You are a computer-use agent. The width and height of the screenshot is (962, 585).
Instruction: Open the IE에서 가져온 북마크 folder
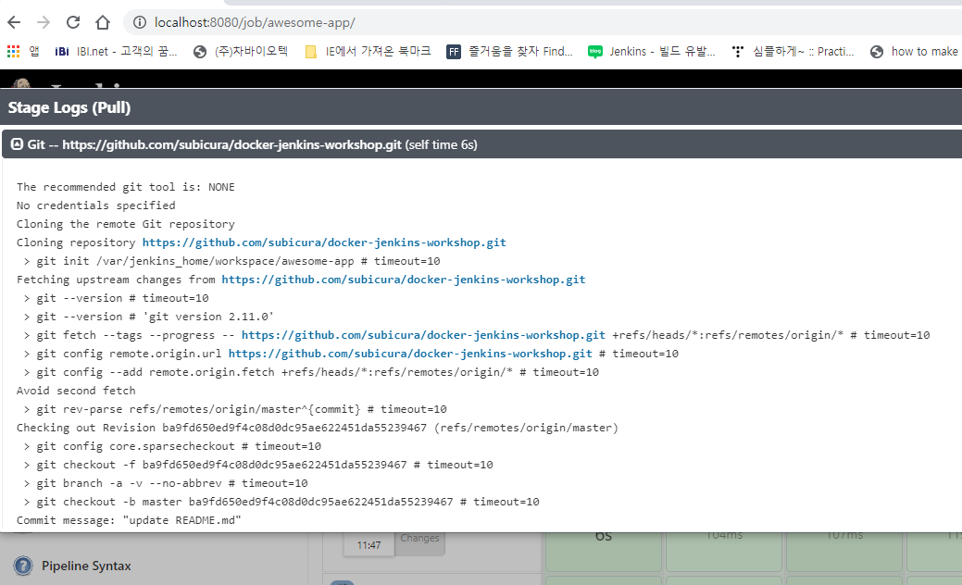click(x=368, y=52)
